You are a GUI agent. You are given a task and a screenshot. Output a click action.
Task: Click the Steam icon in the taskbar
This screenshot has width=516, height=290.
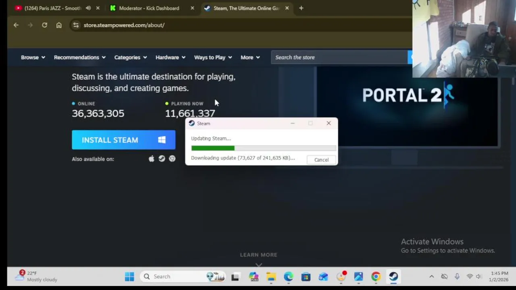click(393, 276)
